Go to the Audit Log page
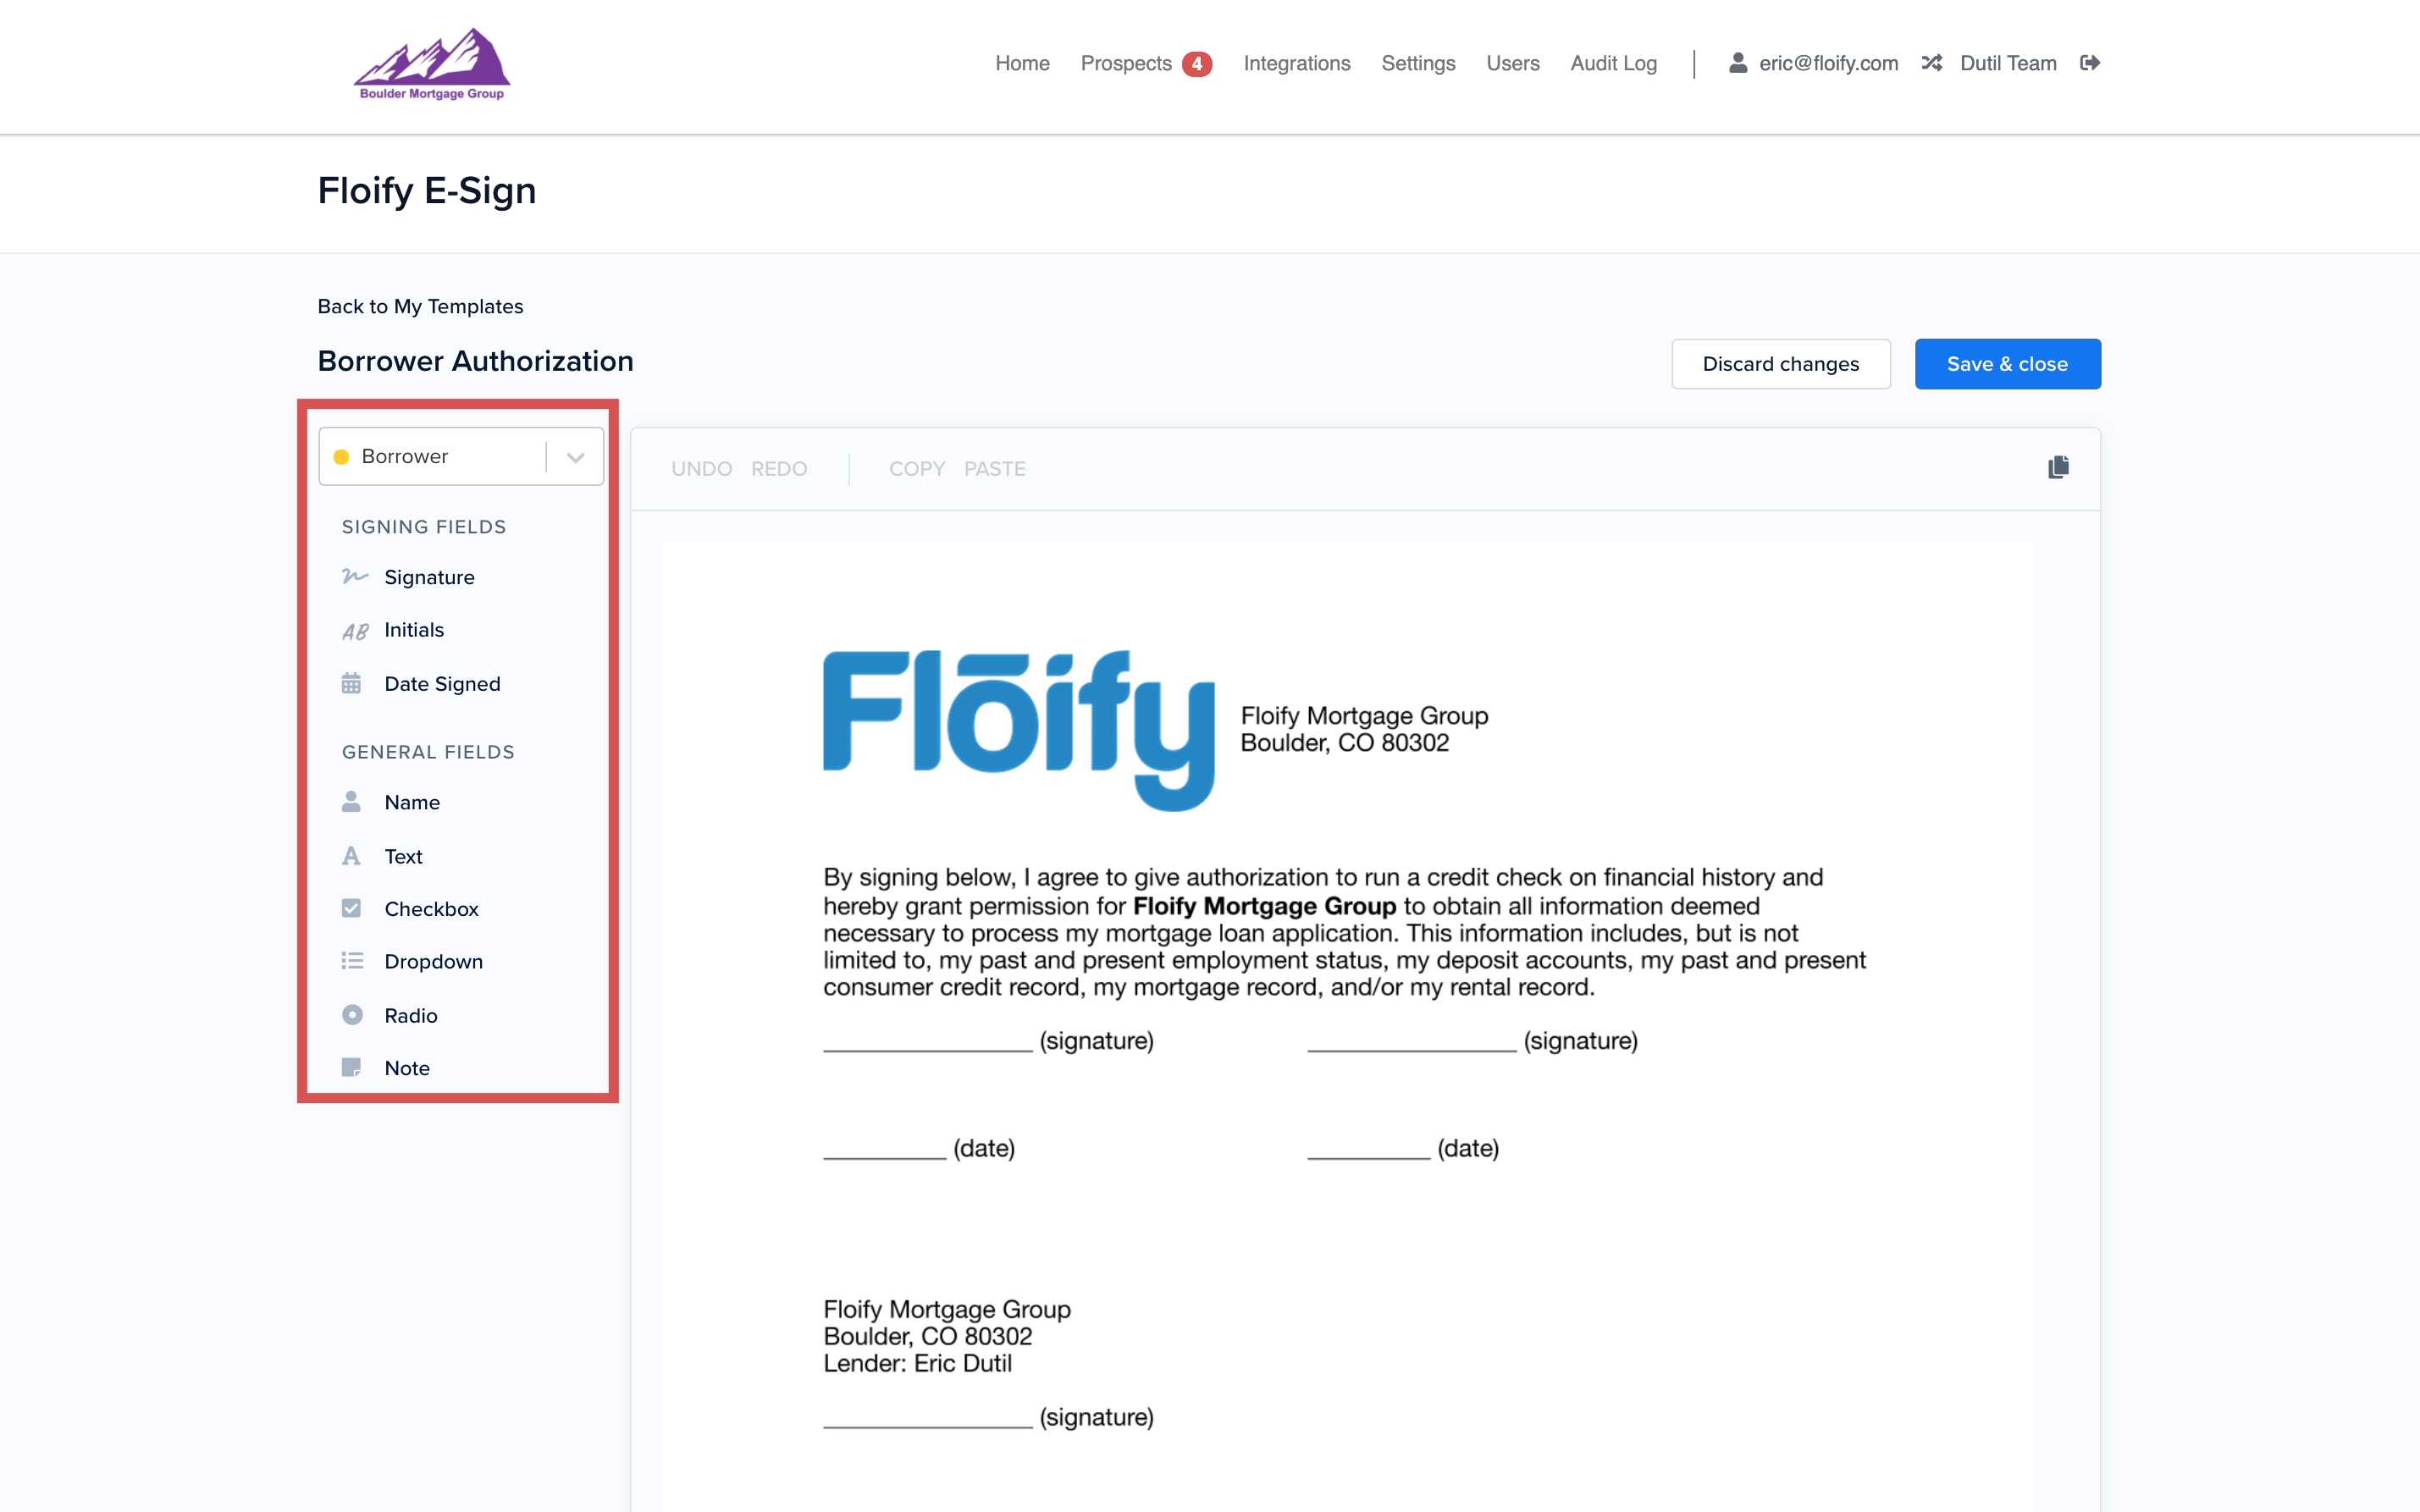 pos(1613,63)
